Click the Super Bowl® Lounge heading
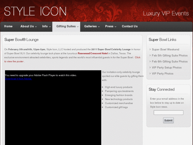 [x=22, y=40]
